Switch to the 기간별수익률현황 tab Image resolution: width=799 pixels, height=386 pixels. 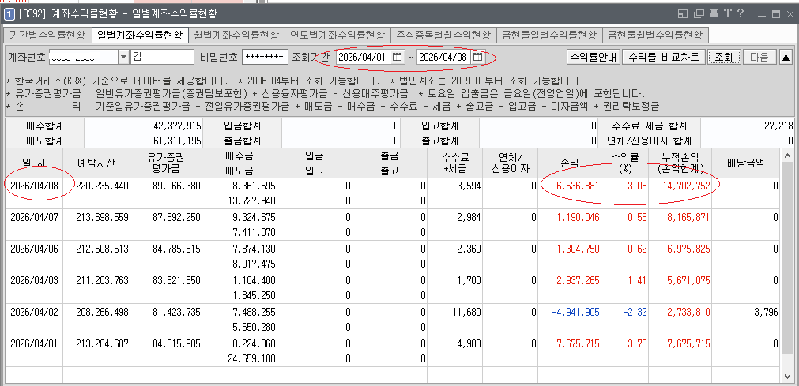coord(47,35)
